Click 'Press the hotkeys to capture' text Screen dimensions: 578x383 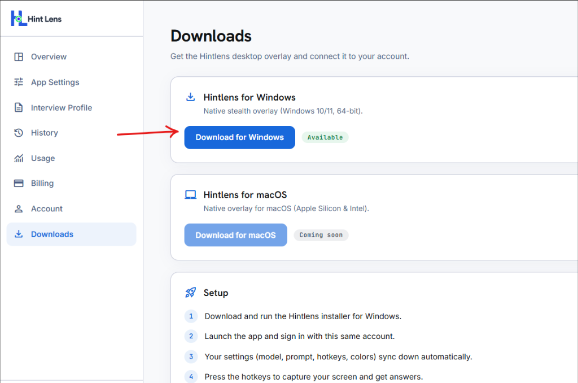tap(314, 377)
